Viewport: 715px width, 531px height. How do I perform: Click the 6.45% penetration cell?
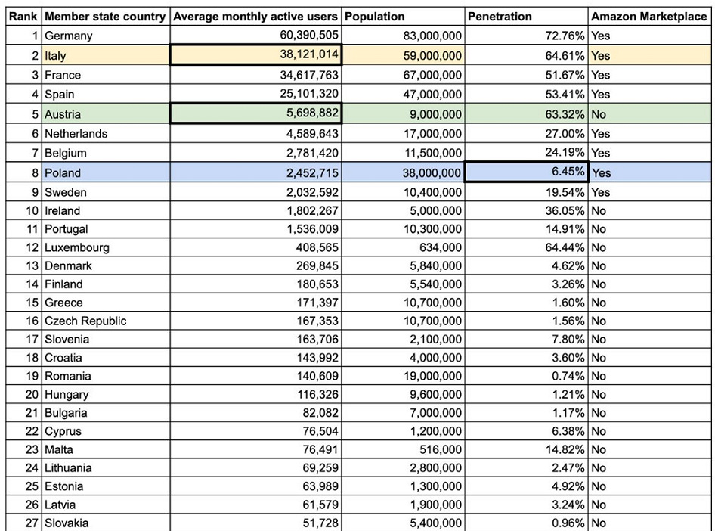[x=526, y=172]
